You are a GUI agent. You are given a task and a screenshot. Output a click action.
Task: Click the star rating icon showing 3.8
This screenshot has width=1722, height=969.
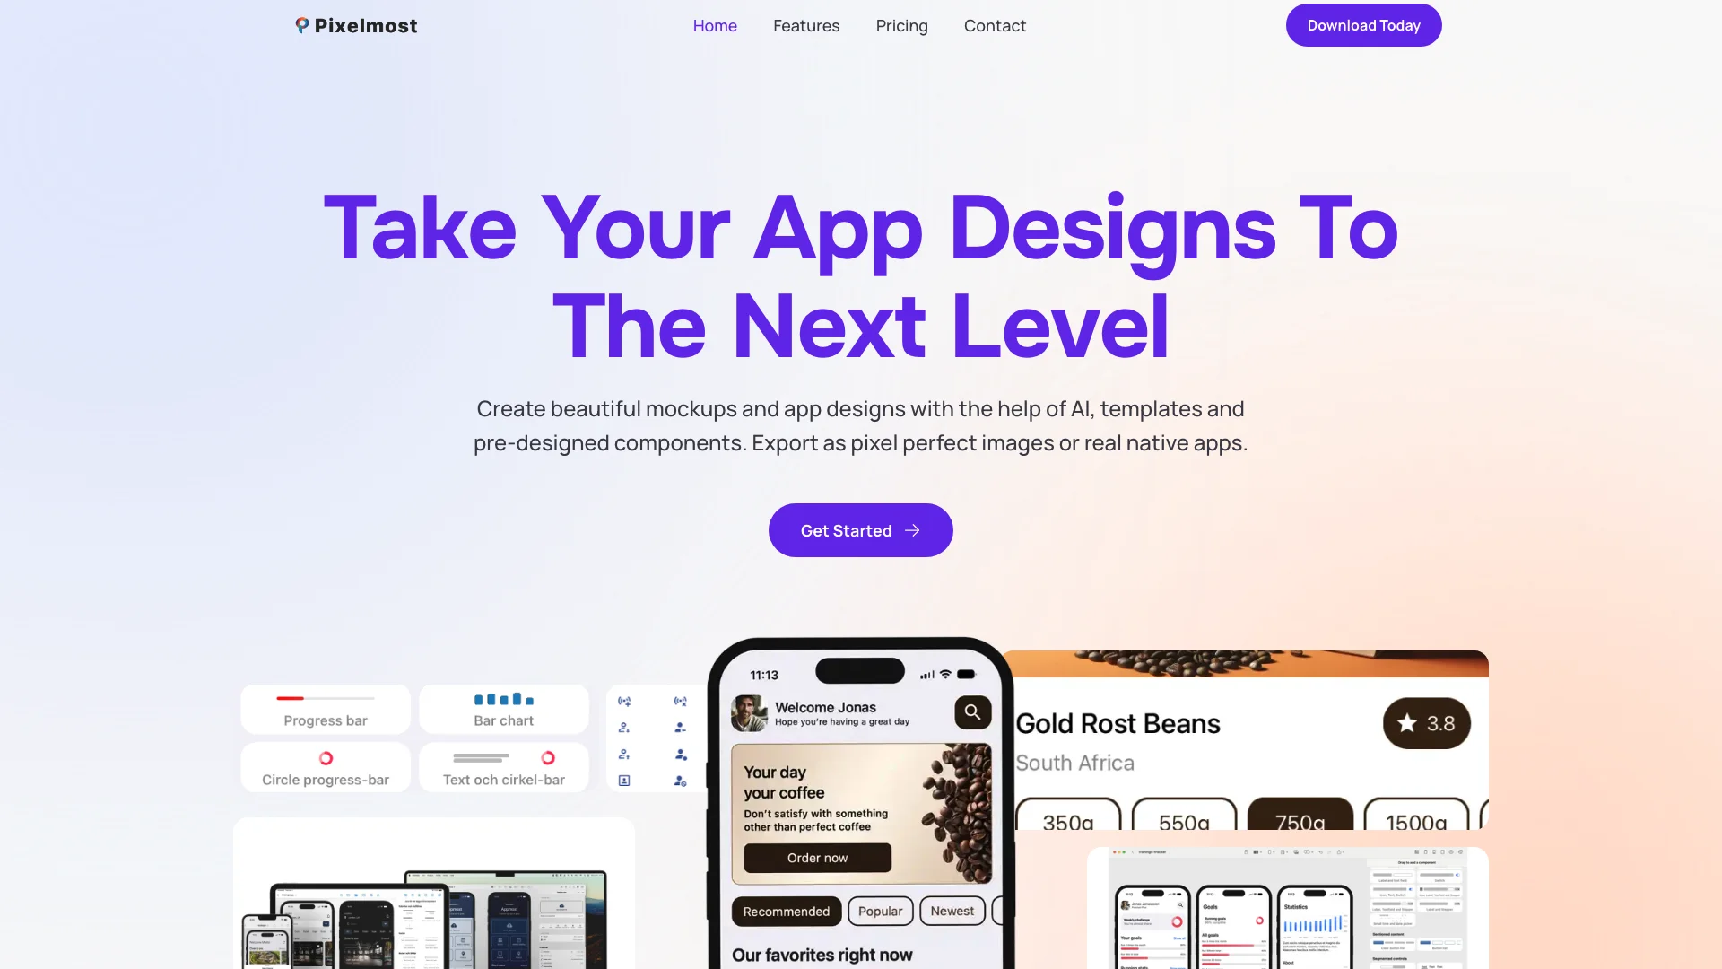[x=1407, y=723]
